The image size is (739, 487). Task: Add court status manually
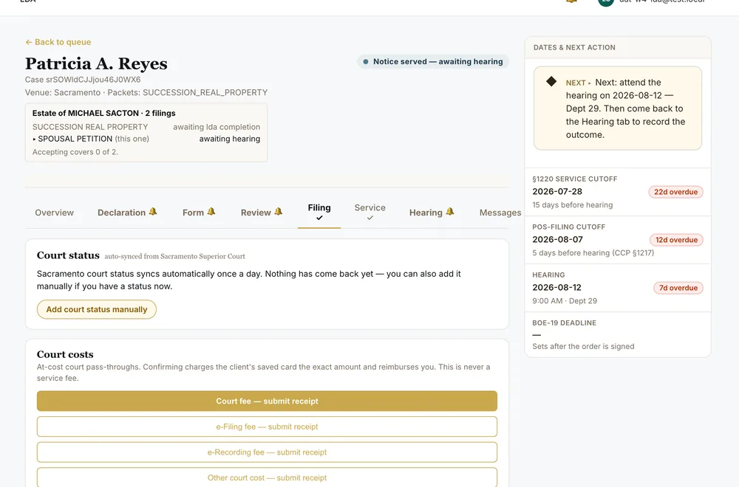[x=97, y=309]
